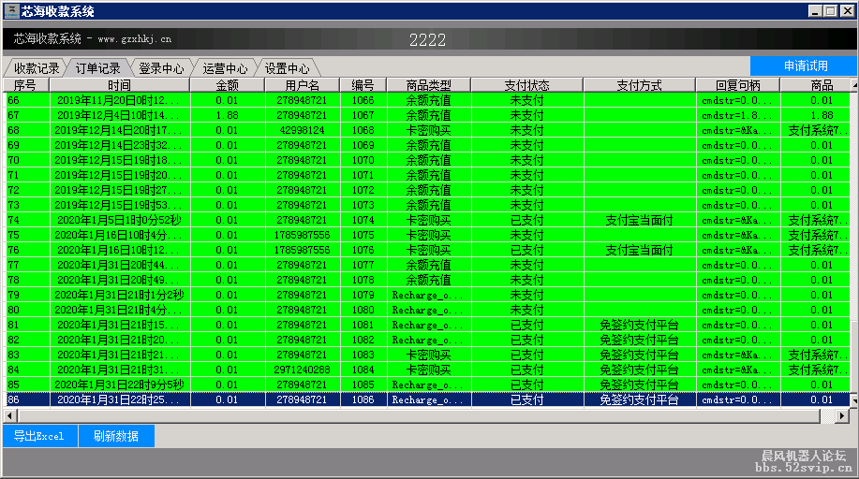
Task: Switch to the 订单记录 tab
Action: tap(97, 68)
